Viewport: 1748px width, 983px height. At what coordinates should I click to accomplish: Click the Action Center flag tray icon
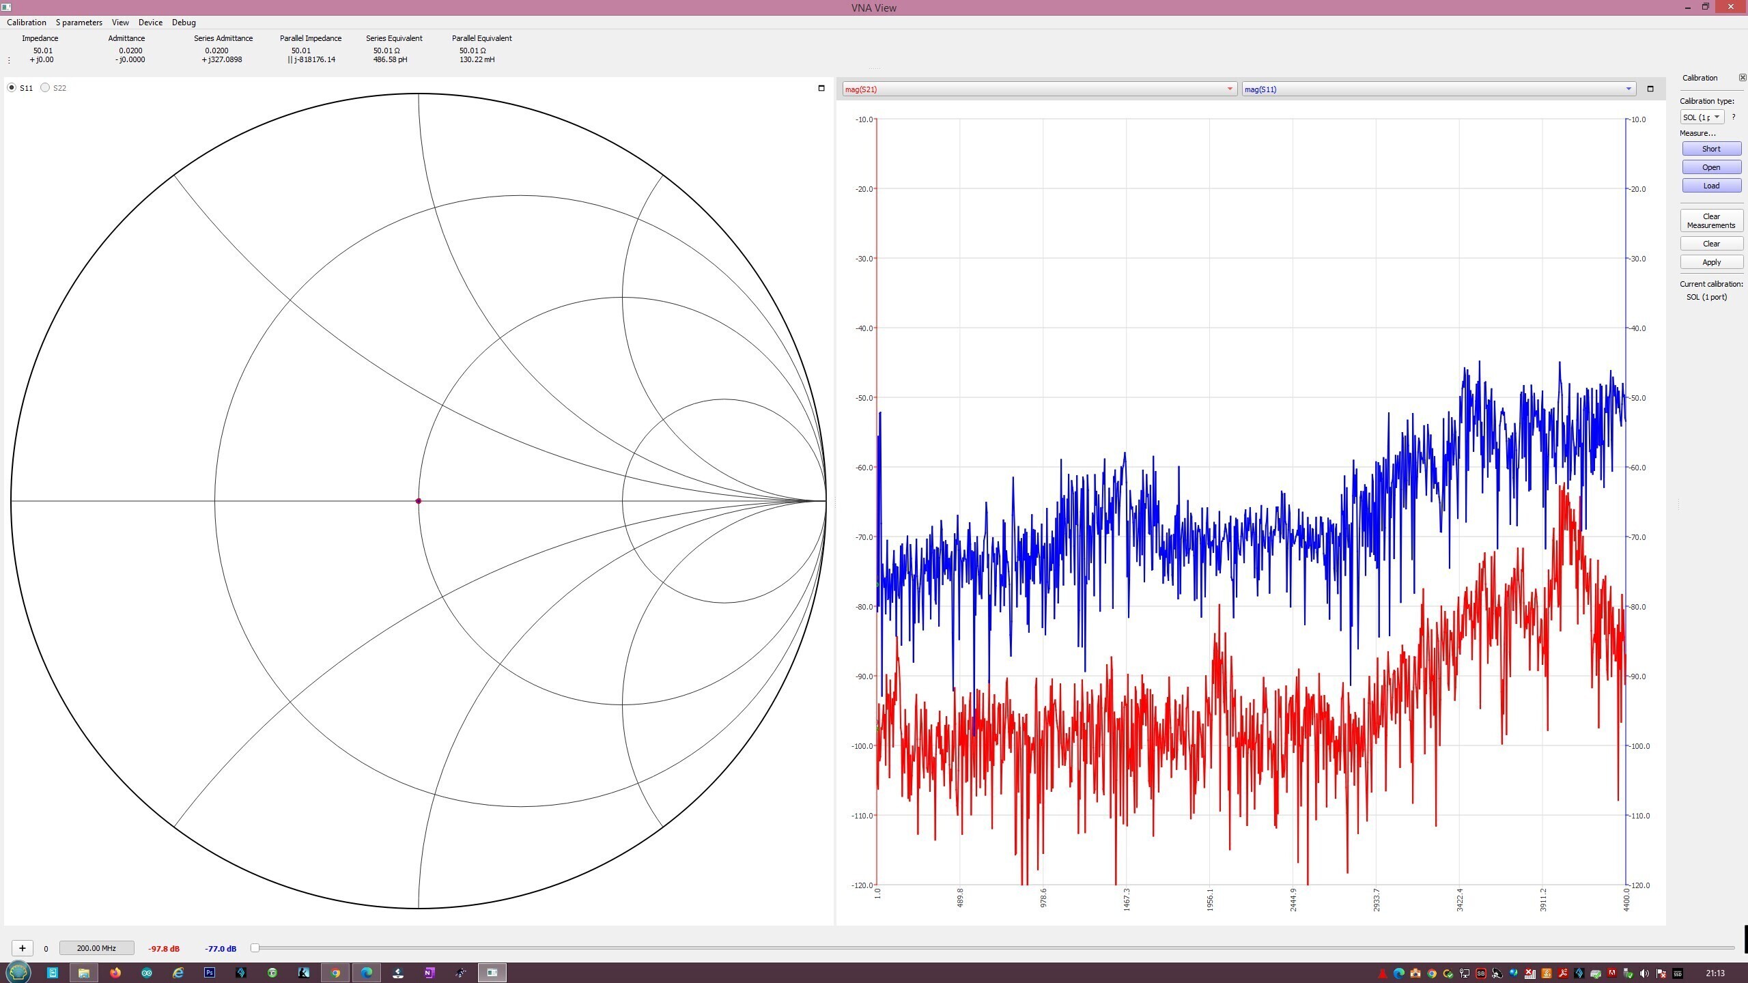pyautogui.click(x=1661, y=973)
